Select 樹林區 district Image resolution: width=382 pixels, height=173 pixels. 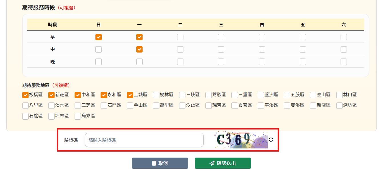click(x=156, y=95)
